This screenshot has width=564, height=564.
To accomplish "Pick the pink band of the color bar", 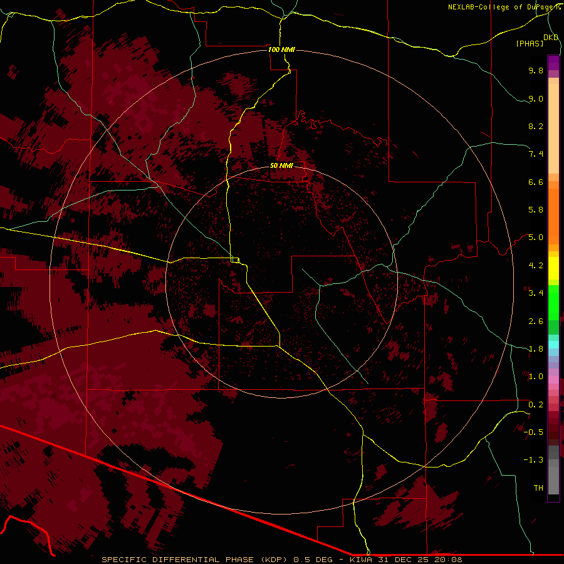I will tap(553, 380).
